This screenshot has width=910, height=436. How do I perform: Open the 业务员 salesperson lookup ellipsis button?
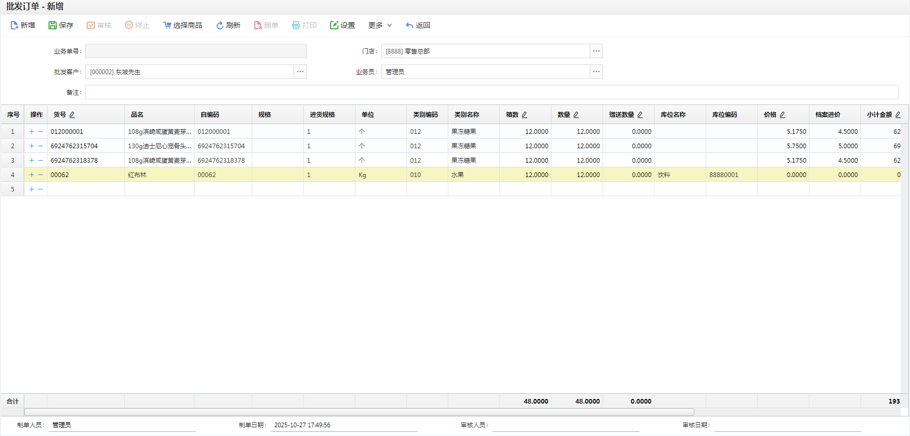tap(596, 72)
